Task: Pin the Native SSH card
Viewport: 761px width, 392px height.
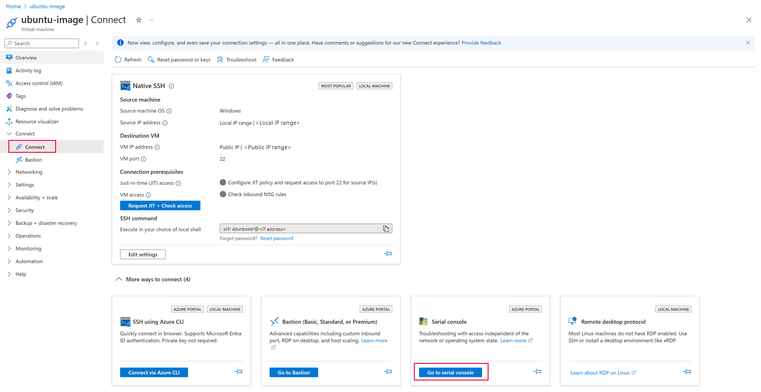Action: coord(388,254)
